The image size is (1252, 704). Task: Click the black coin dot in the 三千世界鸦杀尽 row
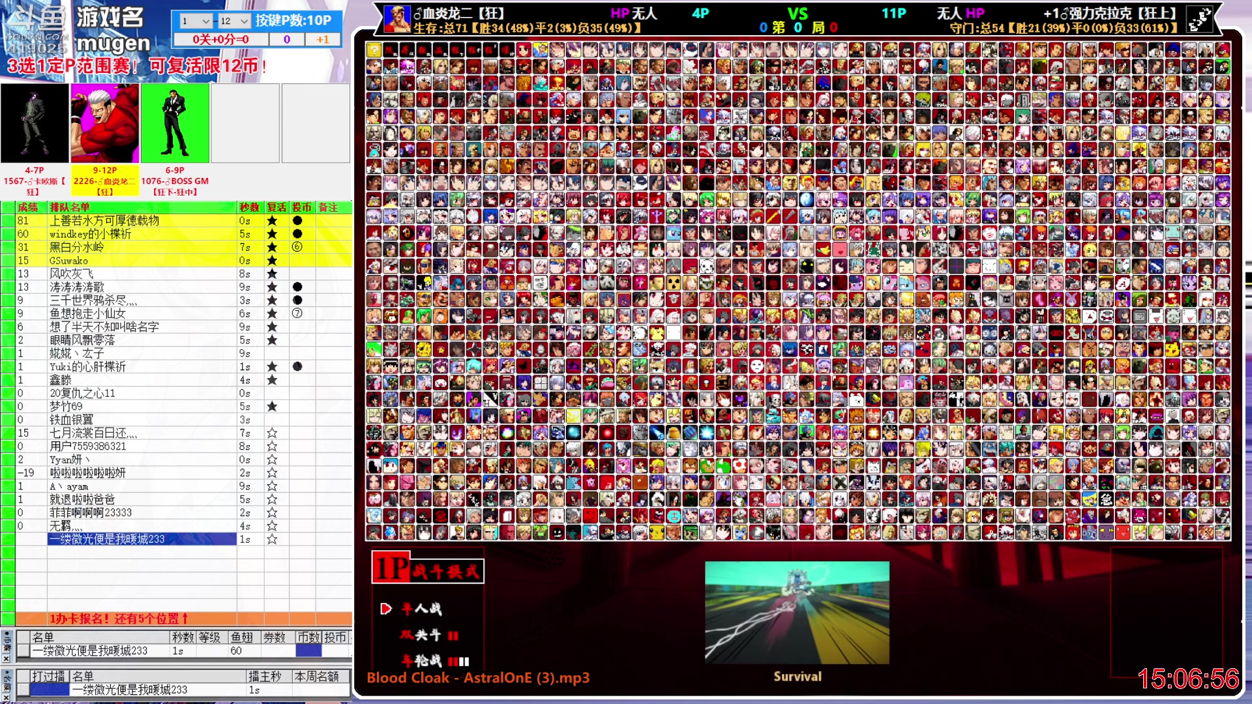click(x=297, y=300)
